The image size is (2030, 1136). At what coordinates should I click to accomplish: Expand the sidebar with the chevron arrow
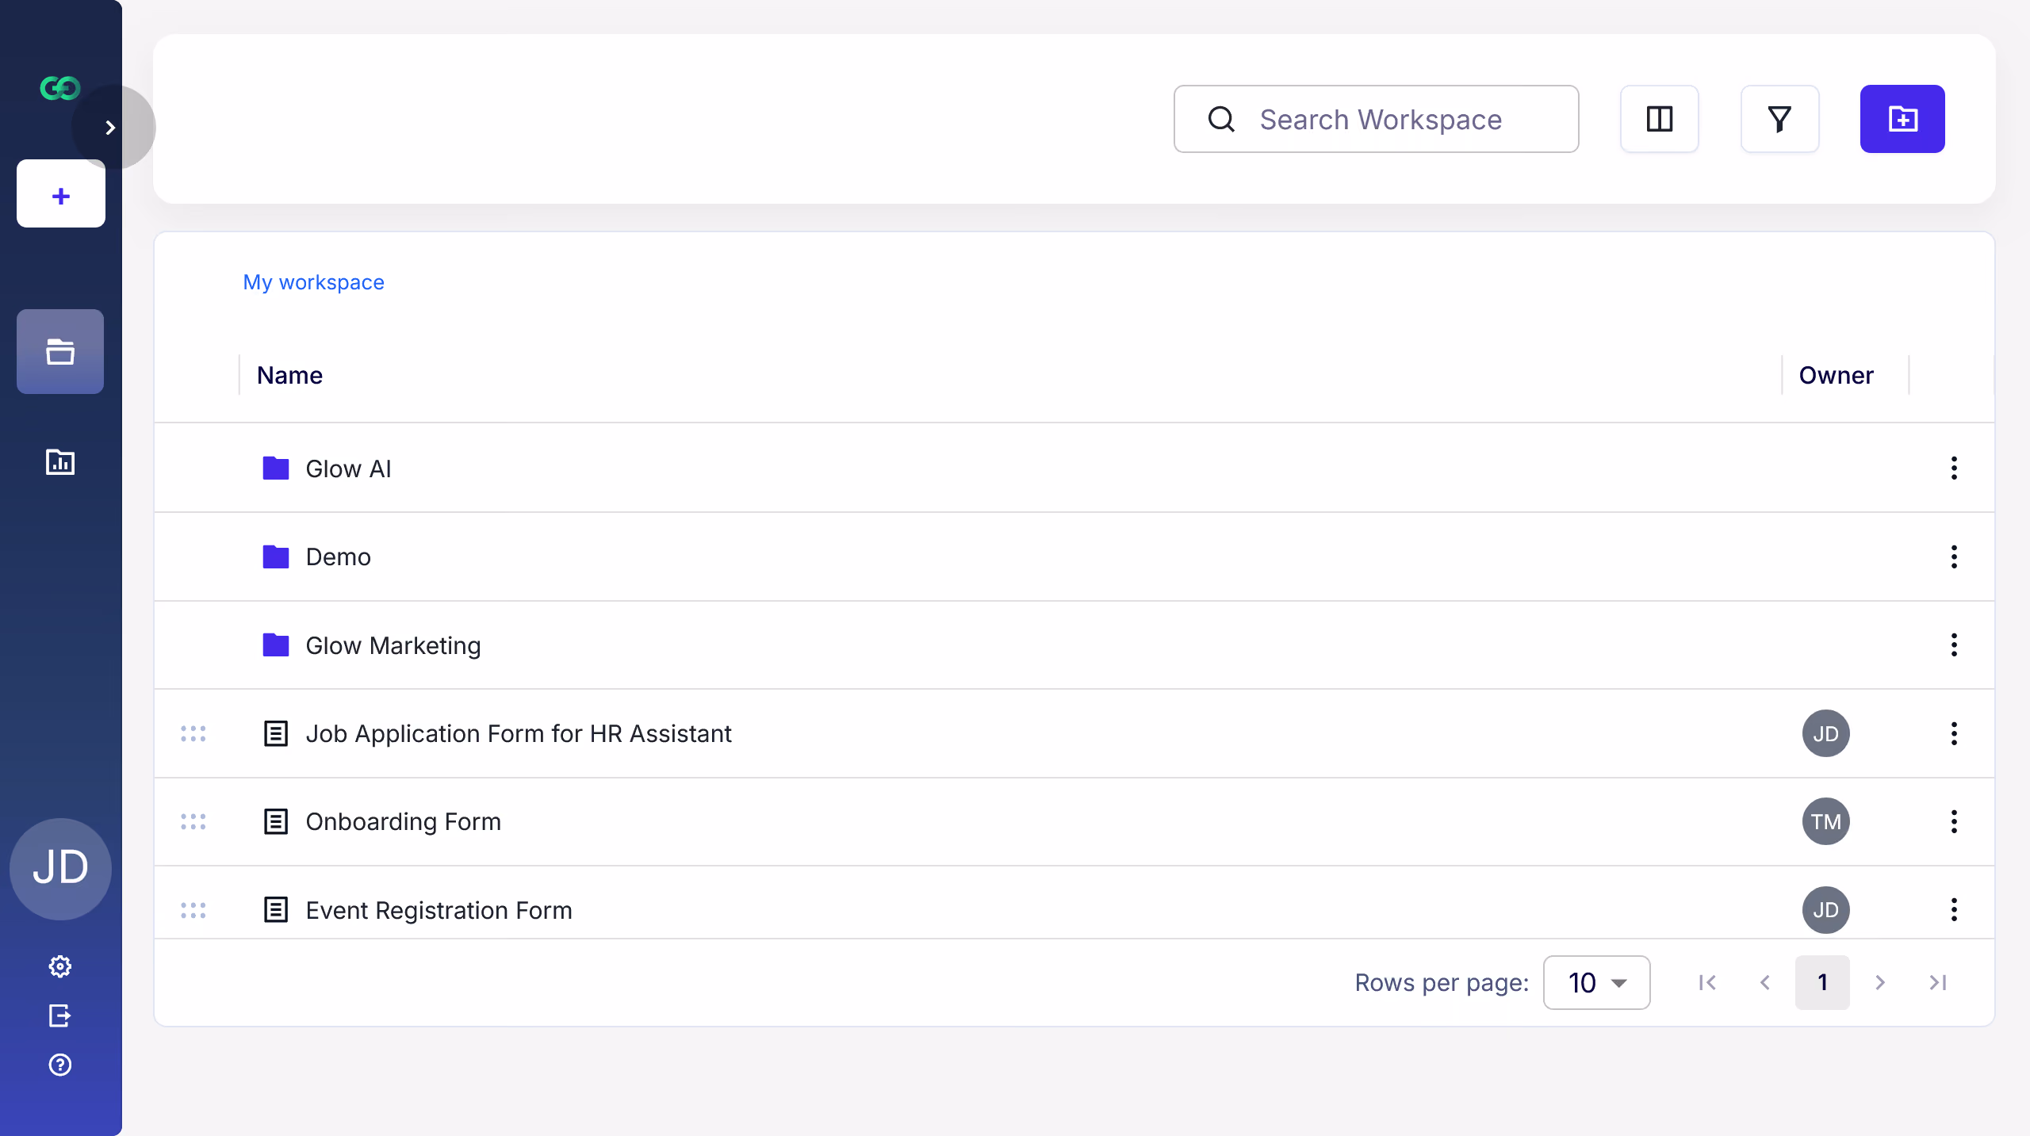(111, 128)
